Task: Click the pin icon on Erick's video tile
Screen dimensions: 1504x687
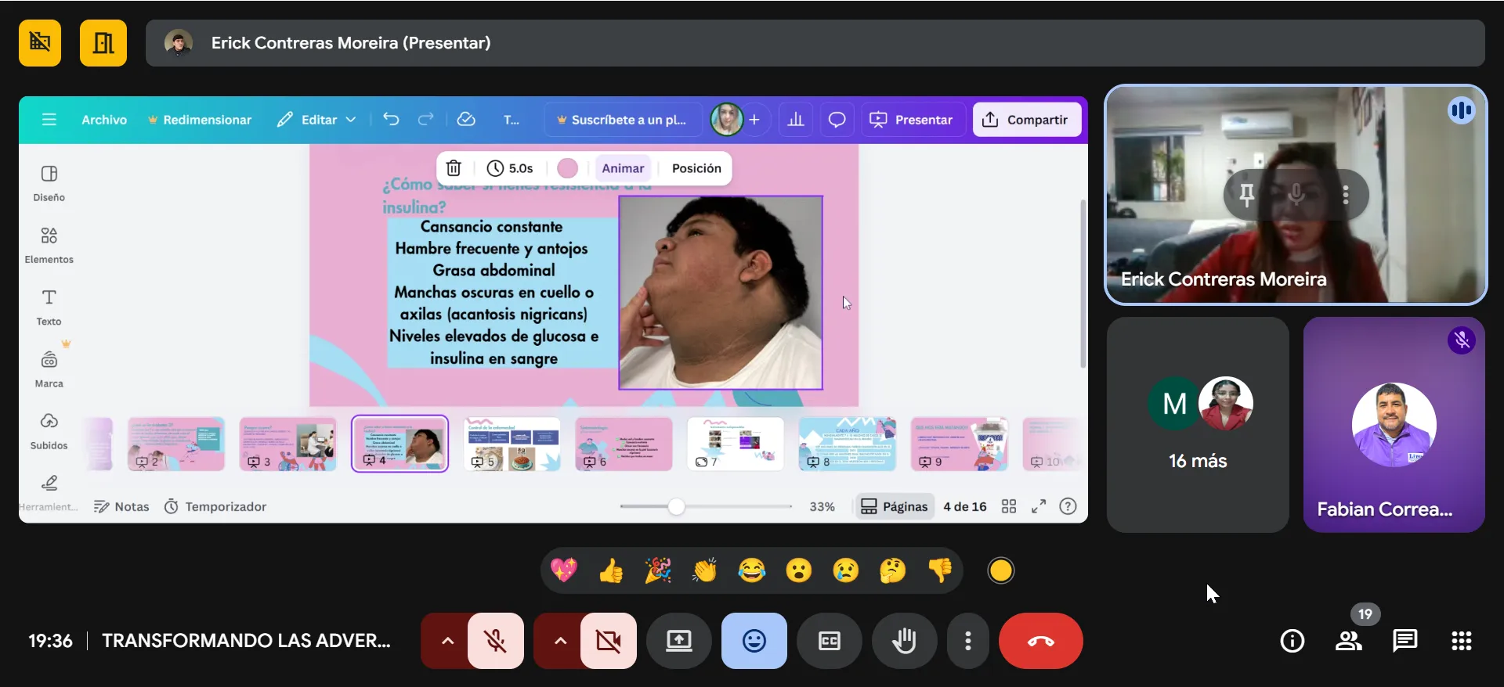Action: coord(1247,194)
